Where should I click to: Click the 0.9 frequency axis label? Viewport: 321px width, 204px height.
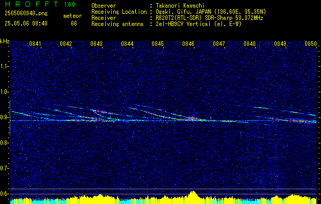coord(5,117)
